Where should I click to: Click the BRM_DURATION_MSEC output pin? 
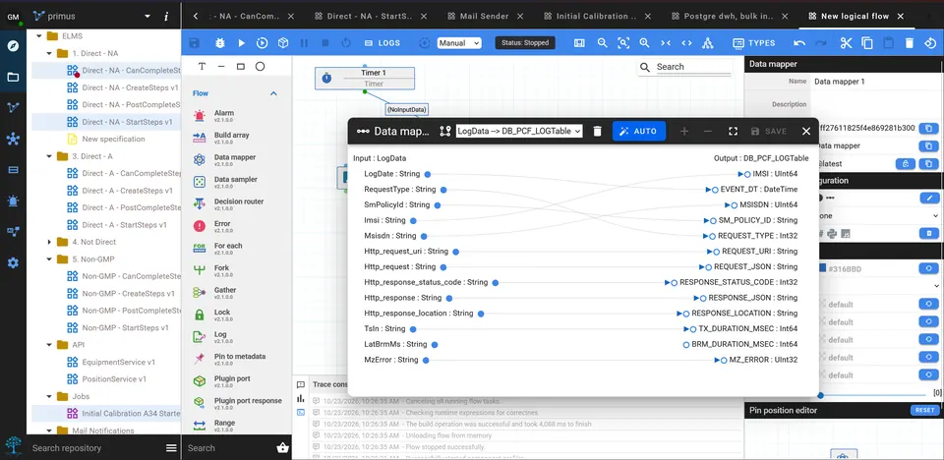(x=686, y=344)
